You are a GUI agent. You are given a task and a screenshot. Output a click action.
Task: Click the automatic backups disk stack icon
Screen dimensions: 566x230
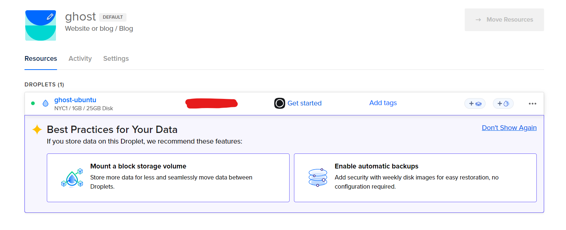pos(318,177)
